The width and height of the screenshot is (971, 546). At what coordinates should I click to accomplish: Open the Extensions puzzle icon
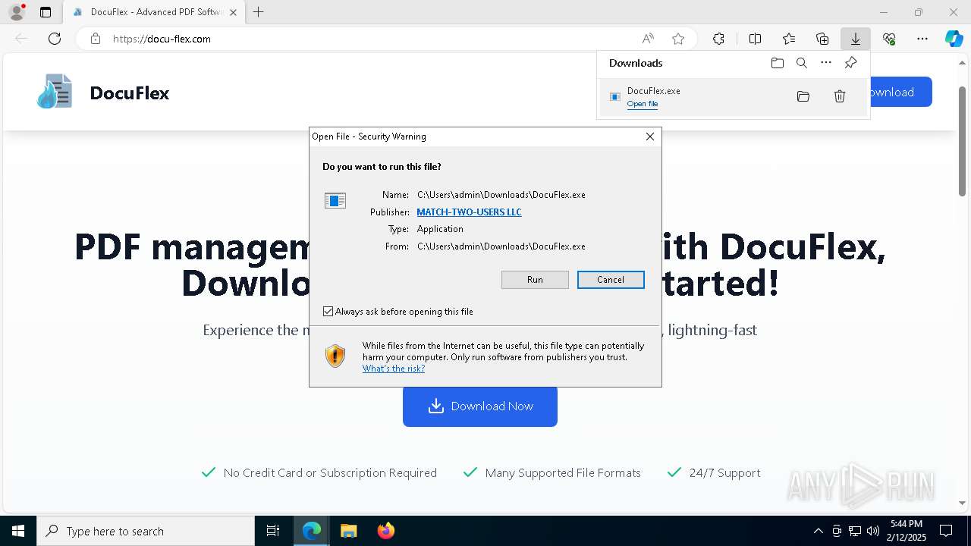pos(718,39)
